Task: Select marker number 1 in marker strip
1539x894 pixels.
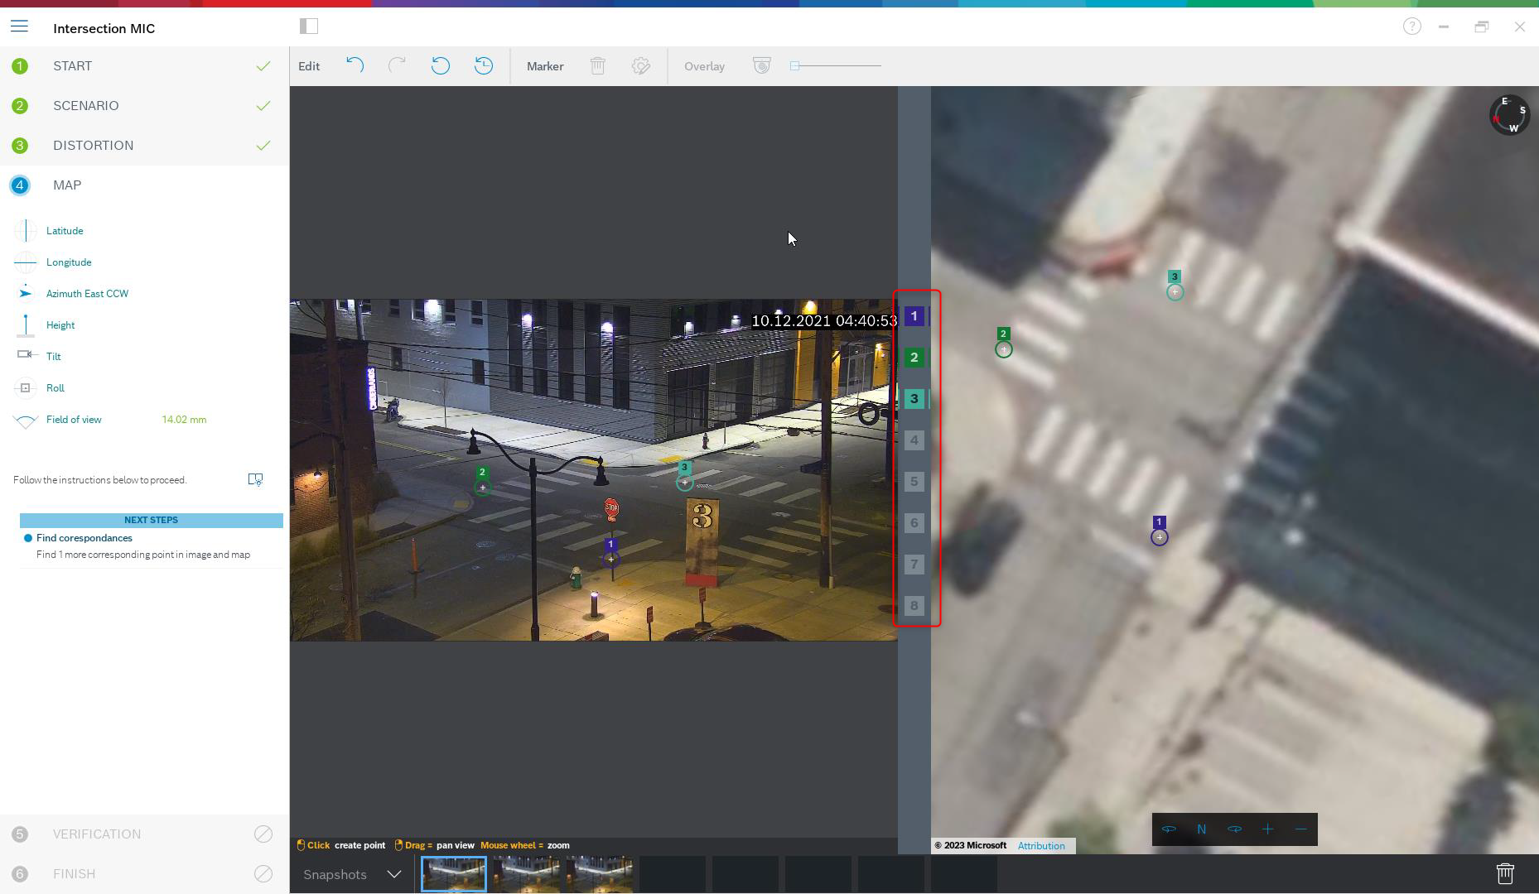Action: (914, 316)
